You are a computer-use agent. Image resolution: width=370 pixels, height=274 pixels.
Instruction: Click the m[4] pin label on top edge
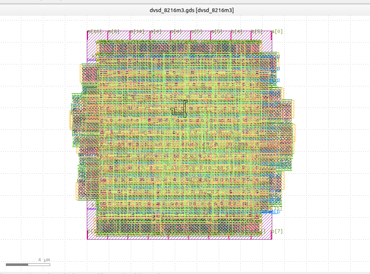176,32
